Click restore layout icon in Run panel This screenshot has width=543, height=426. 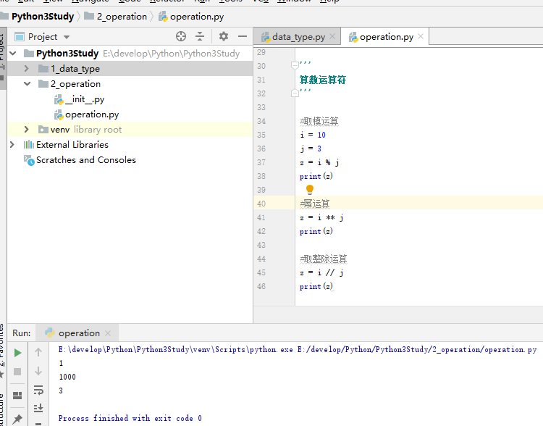pyautogui.click(x=17, y=396)
